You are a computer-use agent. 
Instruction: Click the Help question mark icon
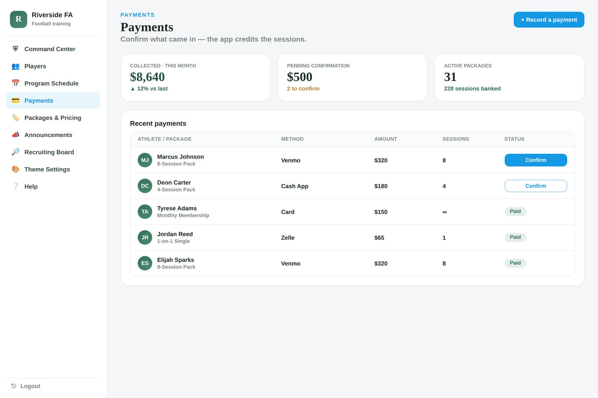15,186
